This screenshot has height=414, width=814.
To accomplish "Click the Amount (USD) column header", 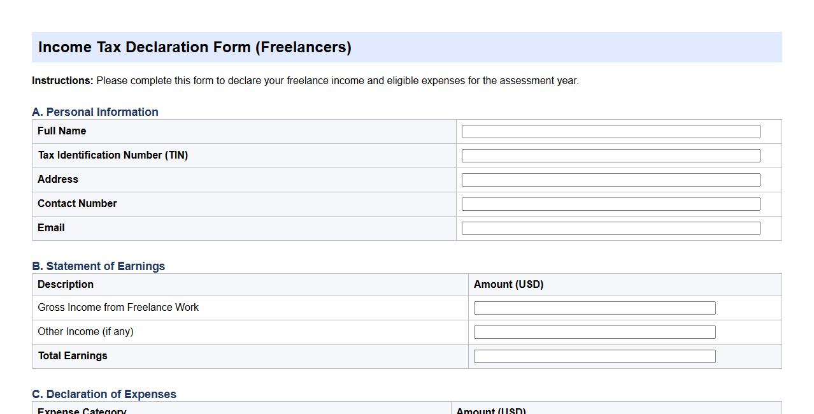I will [x=508, y=284].
